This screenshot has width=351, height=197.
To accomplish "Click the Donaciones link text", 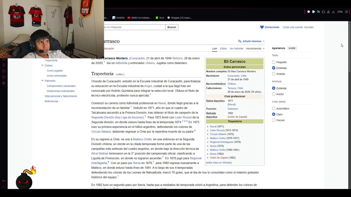I will tap(272, 27).
